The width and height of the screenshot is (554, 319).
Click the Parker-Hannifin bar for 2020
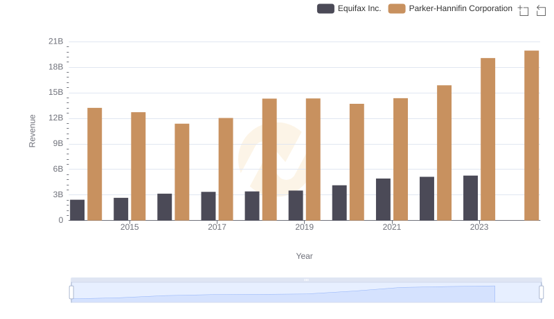(x=357, y=162)
